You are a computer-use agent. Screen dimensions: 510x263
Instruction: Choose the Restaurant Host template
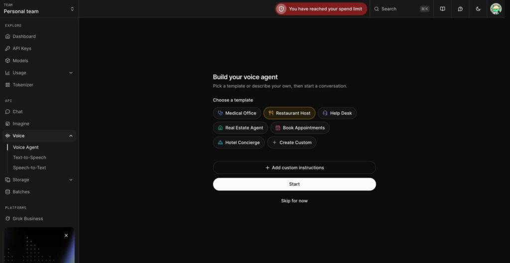coord(289,113)
